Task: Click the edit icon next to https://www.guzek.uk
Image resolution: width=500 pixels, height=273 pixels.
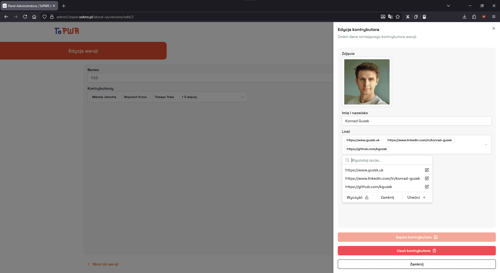Action: (x=427, y=170)
